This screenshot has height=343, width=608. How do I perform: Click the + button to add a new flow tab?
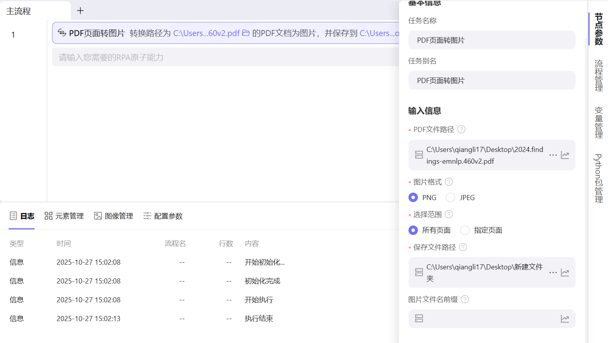click(80, 11)
